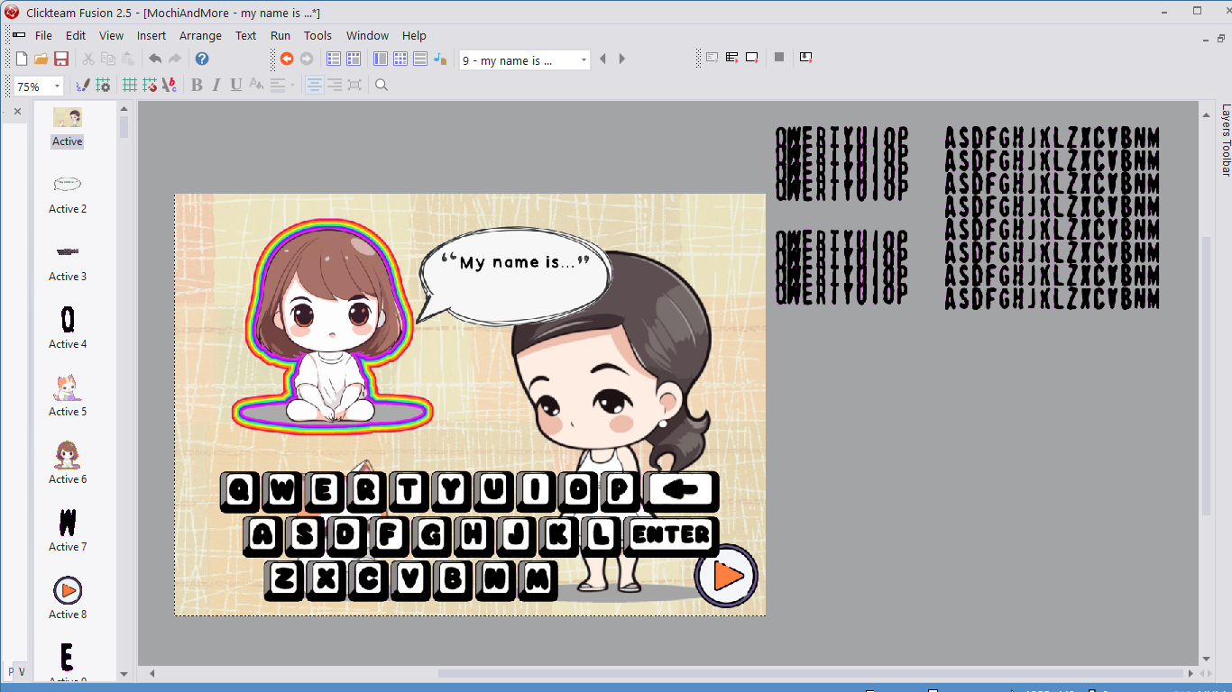The height and width of the screenshot is (692, 1232).
Task: Open the Edit menu
Action: (x=76, y=35)
